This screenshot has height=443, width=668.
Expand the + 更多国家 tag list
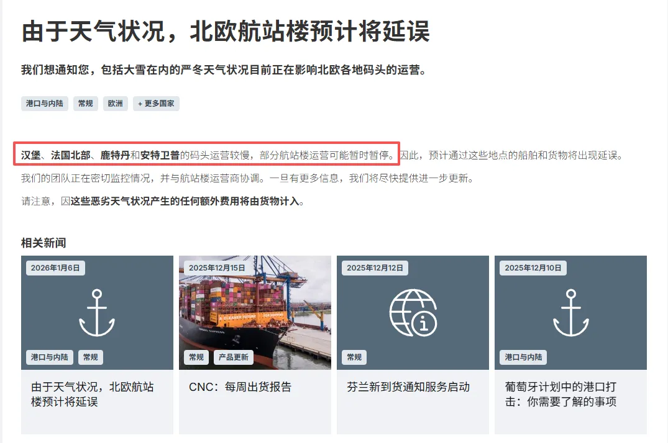pos(156,104)
